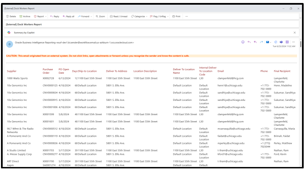Click the Deliver To Address column header
This screenshot has width=305, height=169.
tap(116, 71)
